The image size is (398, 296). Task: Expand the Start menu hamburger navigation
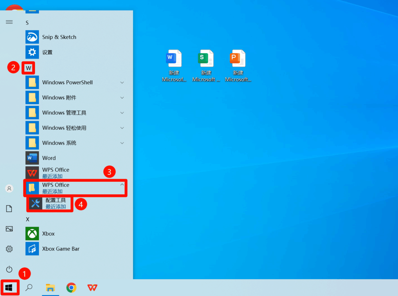pyautogui.click(x=9, y=22)
